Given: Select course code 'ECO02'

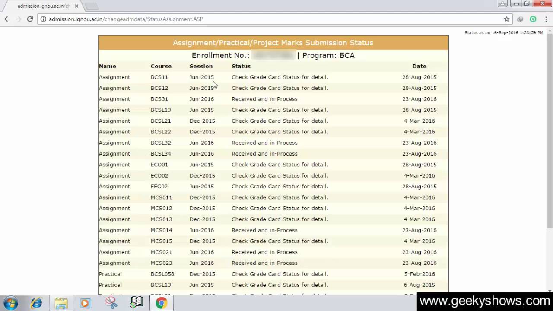Looking at the screenshot, I should [159, 175].
